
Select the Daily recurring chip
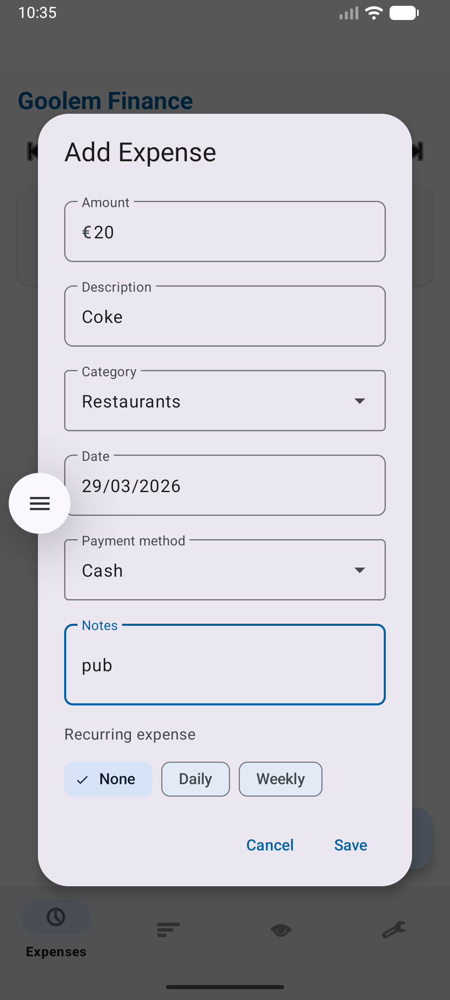pyautogui.click(x=195, y=779)
